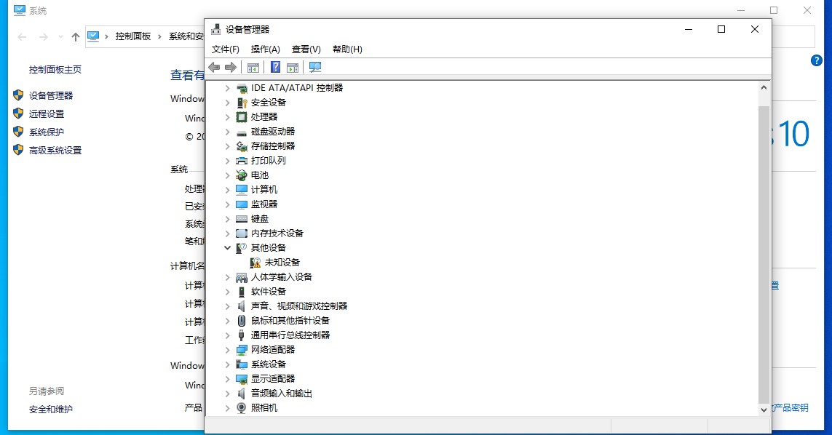
Task: Click the shield icon beside 系统保护
Action: [x=17, y=132]
